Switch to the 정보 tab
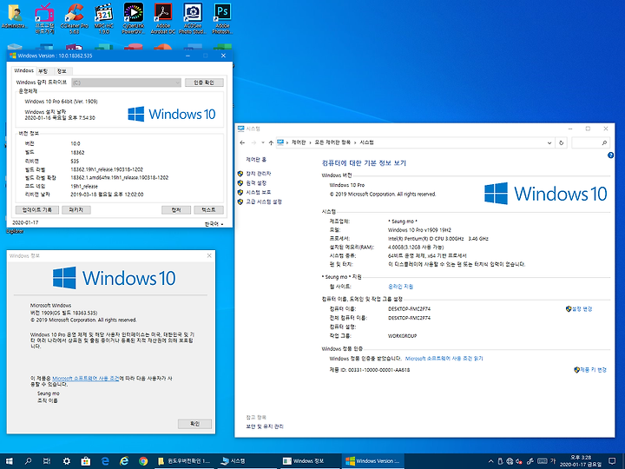This screenshot has height=469, width=625. [62, 71]
